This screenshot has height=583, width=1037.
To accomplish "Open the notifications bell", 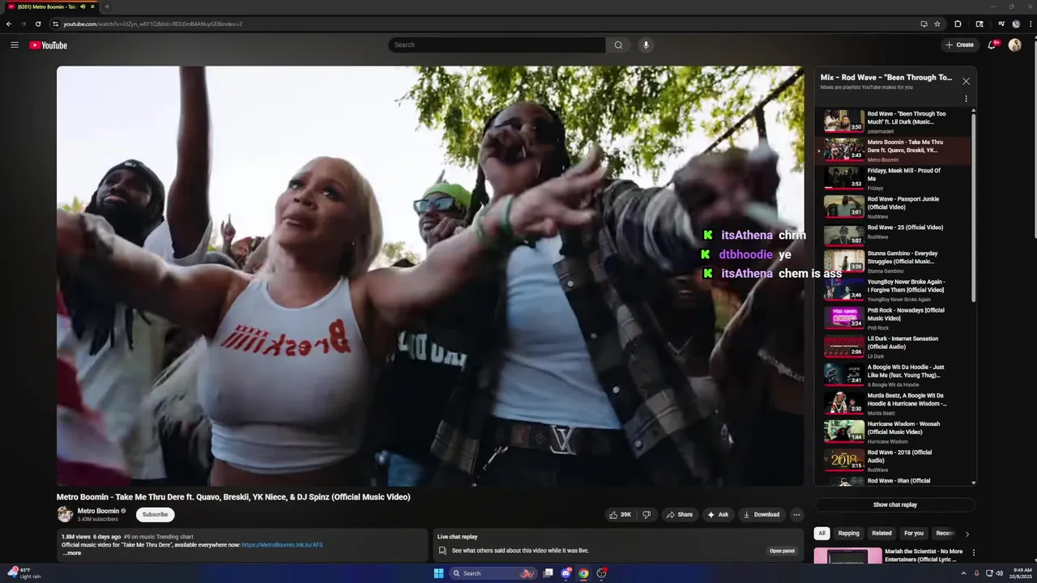I will [x=992, y=45].
